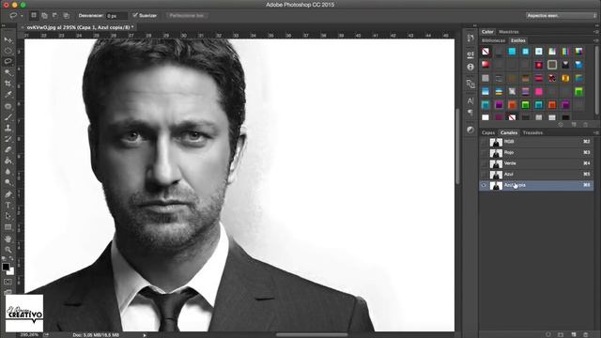Open the Paragraph panel icon
The image size is (601, 338).
(x=470, y=113)
